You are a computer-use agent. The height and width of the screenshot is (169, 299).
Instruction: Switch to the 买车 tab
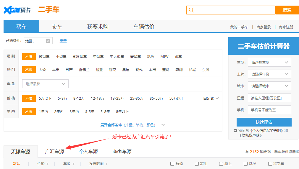click(x=21, y=27)
